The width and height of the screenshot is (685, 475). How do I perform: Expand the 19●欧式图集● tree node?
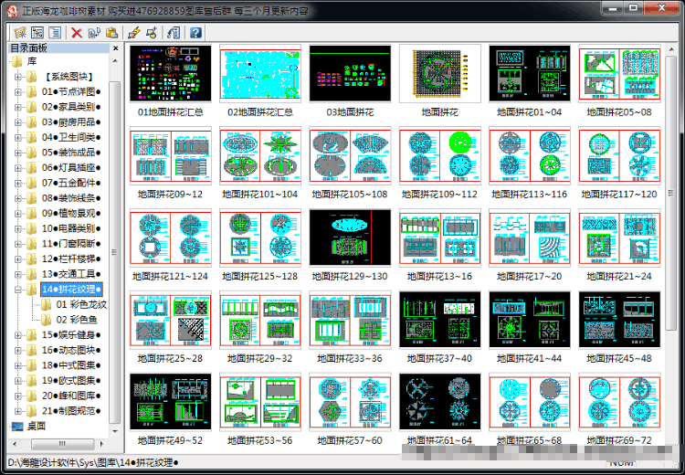pyautogui.click(x=18, y=381)
